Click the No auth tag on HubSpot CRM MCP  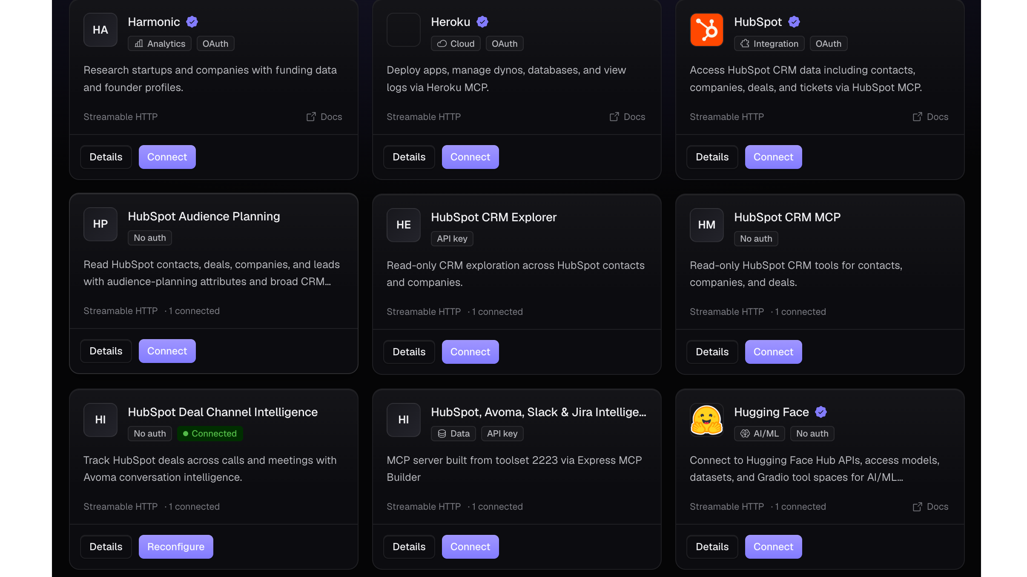click(756, 239)
